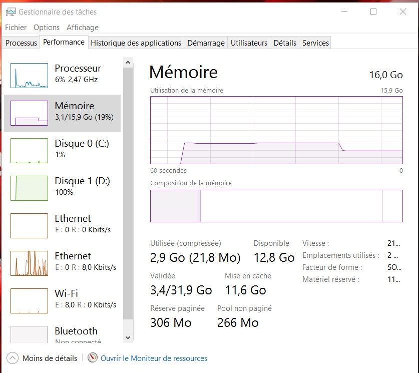Click the '3,4/31,9 Go' Validée value
Image resolution: width=419 pixels, height=373 pixels.
pos(181,290)
